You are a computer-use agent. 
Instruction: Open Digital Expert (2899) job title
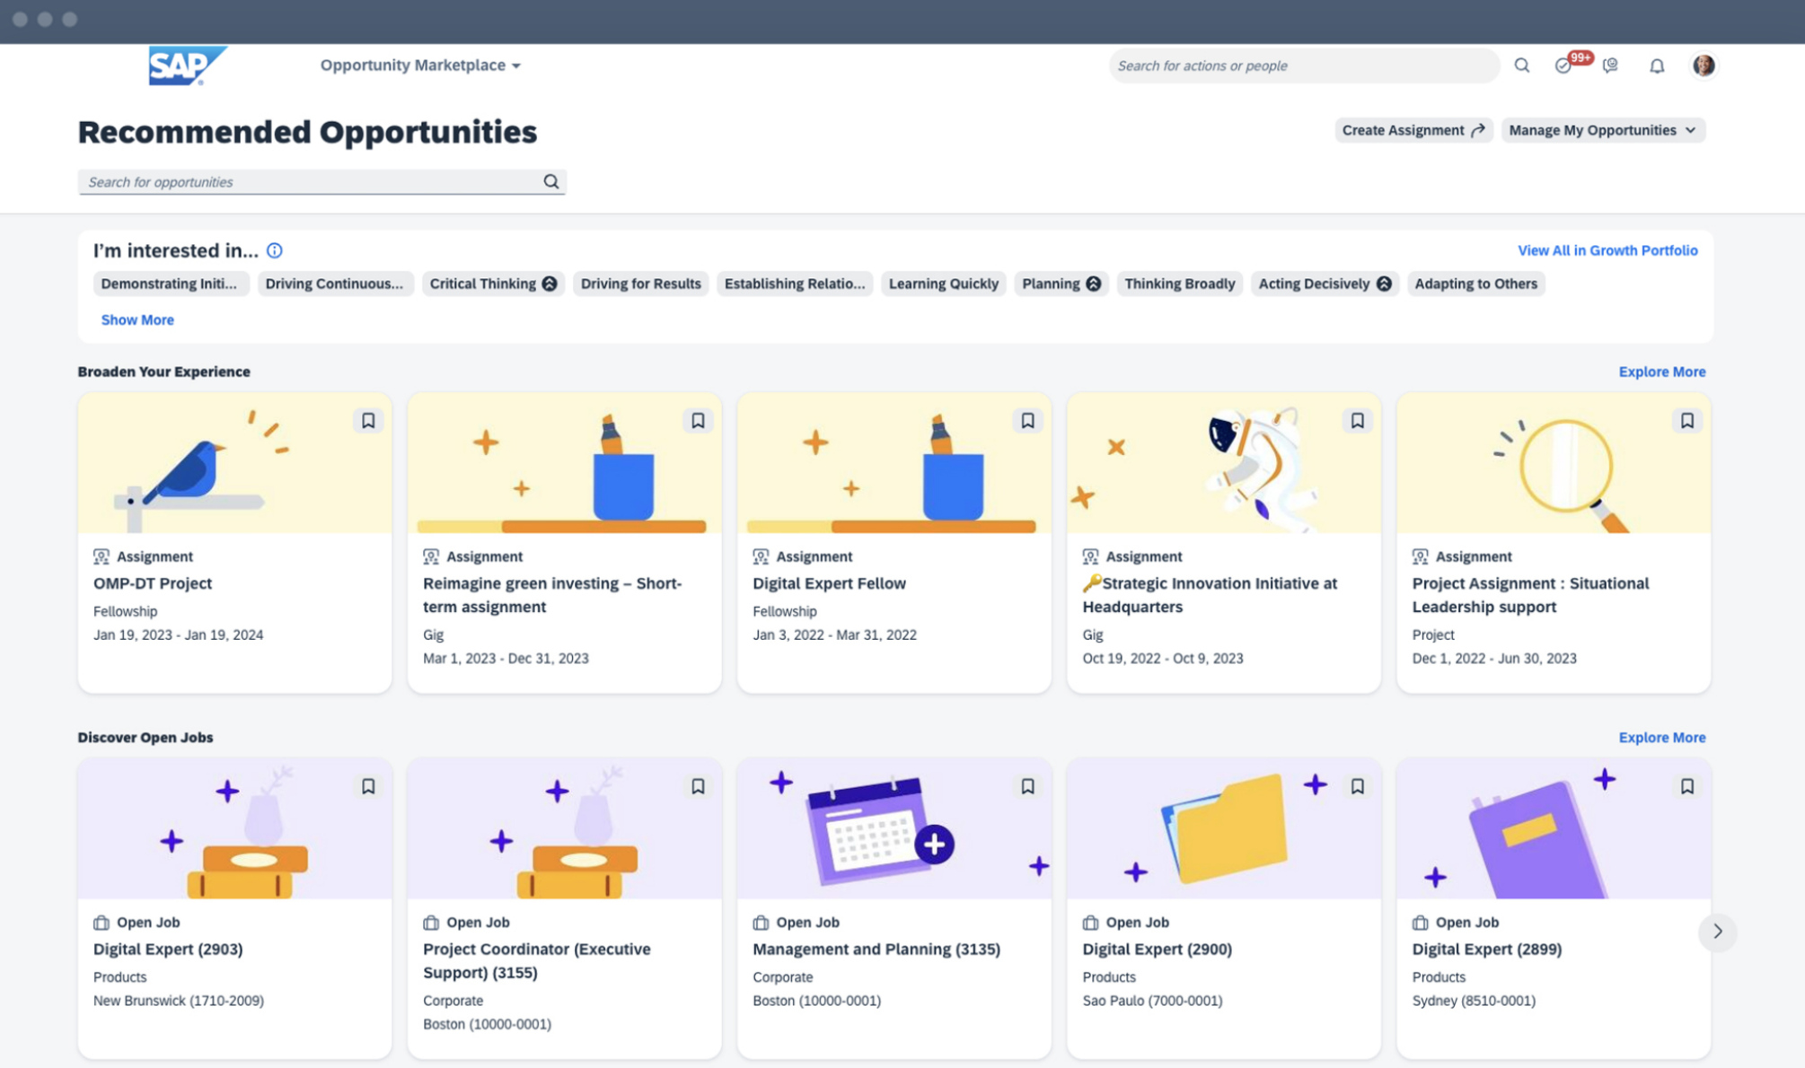1486,950
